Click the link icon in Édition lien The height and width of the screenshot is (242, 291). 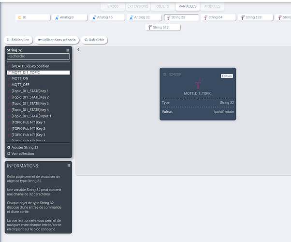(9, 40)
